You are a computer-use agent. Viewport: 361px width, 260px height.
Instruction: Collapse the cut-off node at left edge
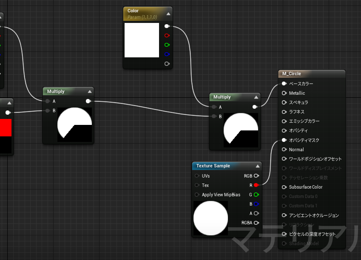click(x=9, y=103)
